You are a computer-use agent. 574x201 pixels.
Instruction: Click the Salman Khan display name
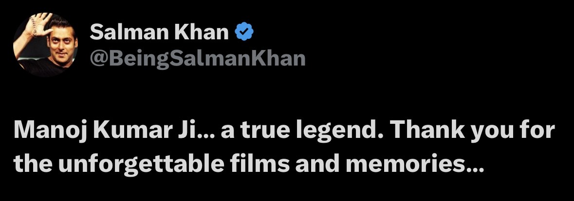[160, 33]
